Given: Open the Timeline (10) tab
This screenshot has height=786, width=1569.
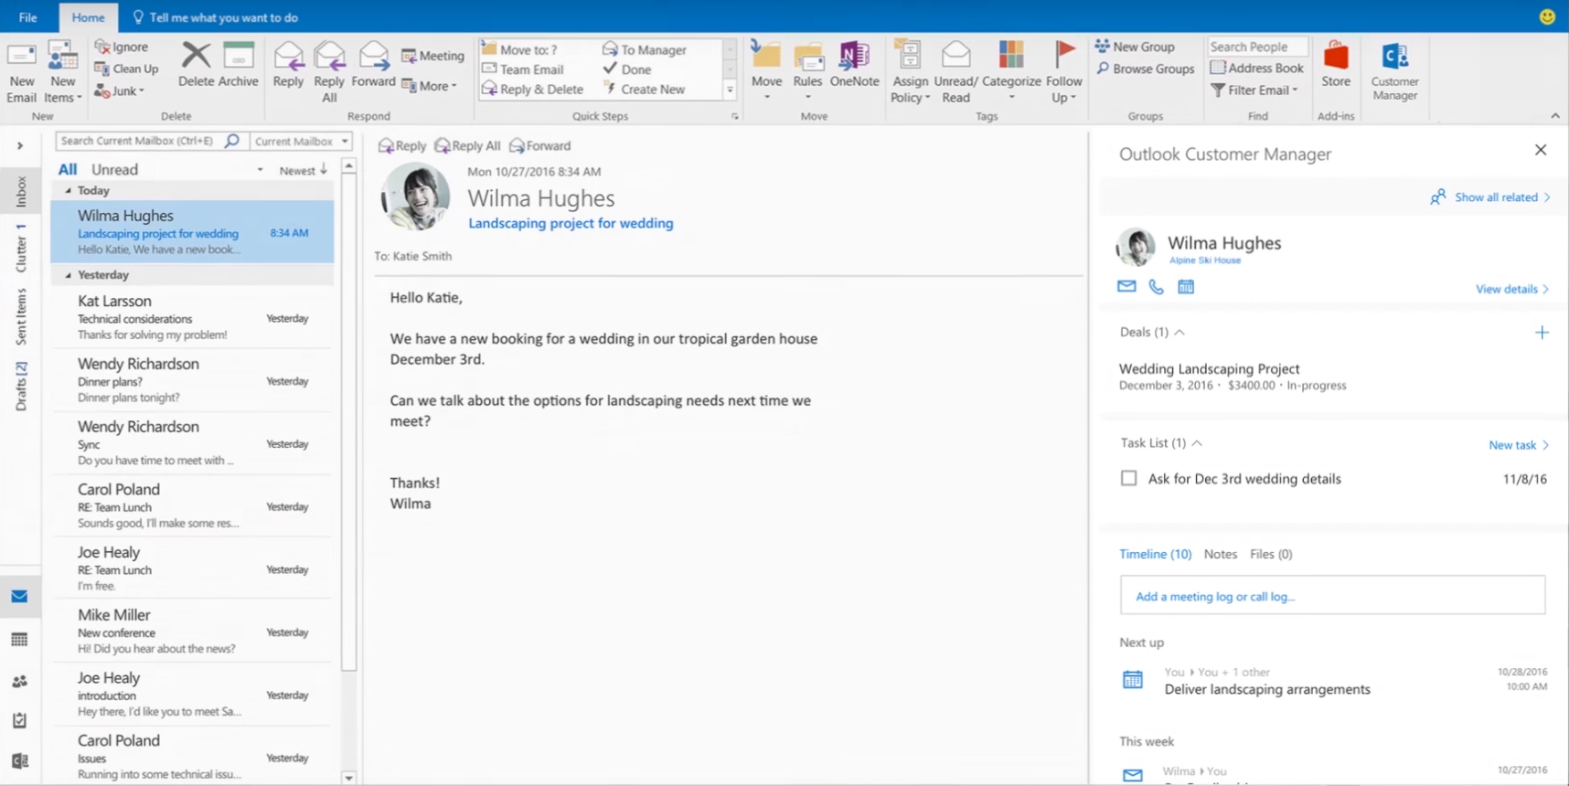Looking at the screenshot, I should coord(1155,554).
